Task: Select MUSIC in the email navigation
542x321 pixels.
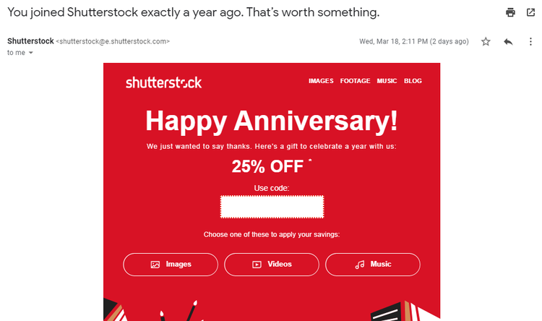Action: click(x=387, y=81)
